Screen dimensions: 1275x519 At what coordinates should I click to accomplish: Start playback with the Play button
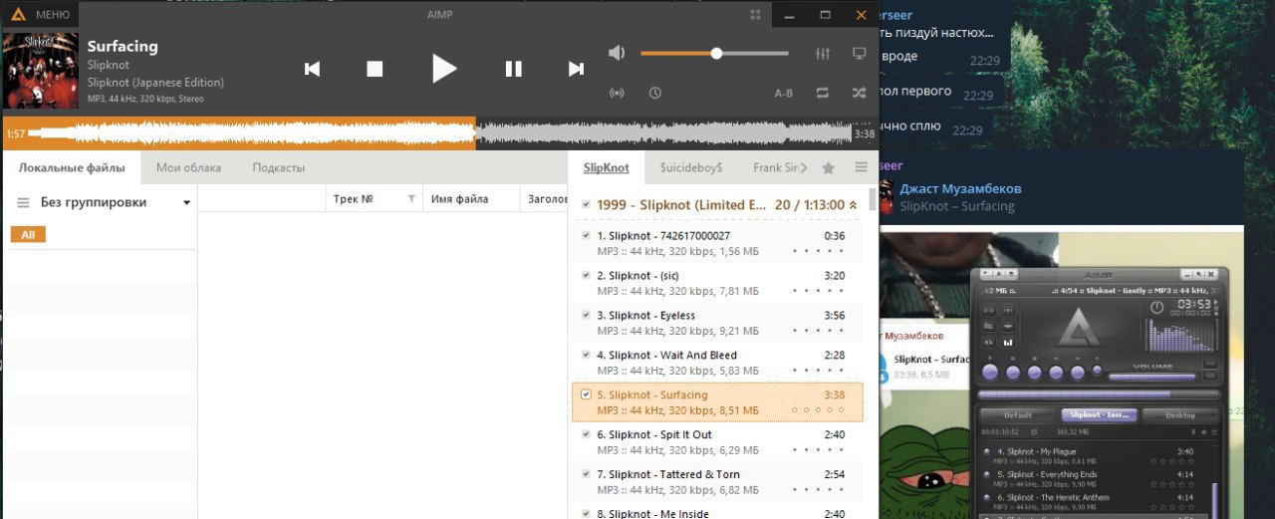pyautogui.click(x=444, y=69)
